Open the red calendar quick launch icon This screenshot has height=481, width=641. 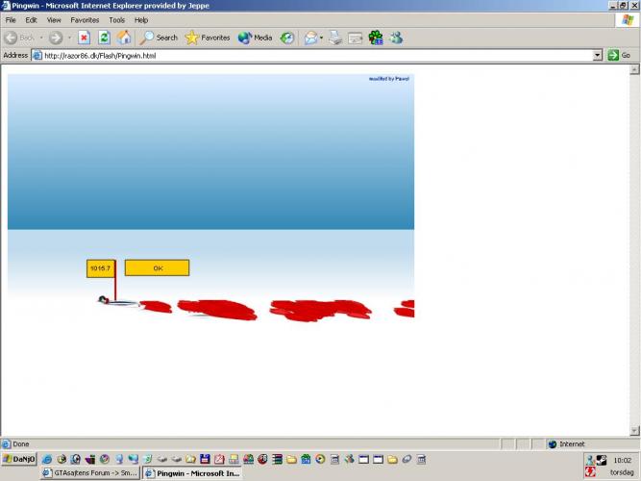[219, 459]
